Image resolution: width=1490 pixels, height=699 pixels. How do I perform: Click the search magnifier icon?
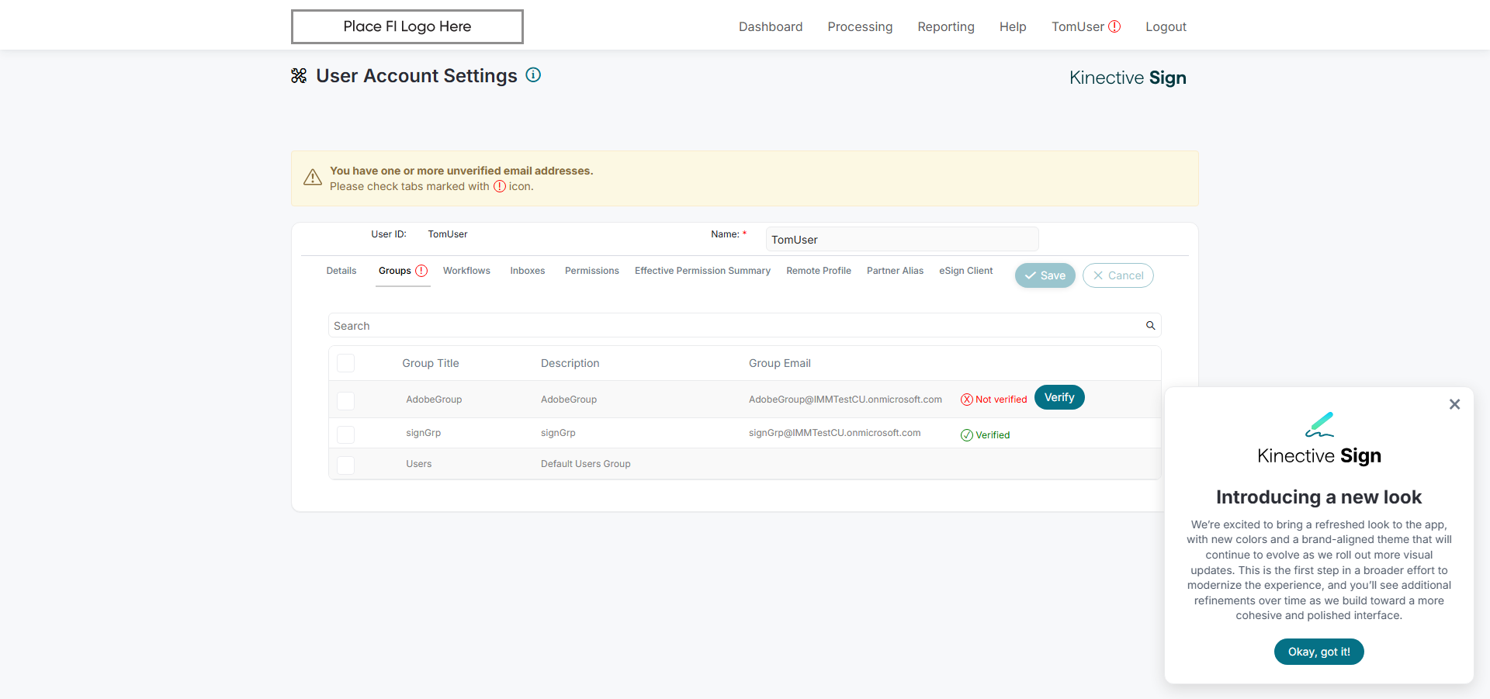coord(1151,326)
